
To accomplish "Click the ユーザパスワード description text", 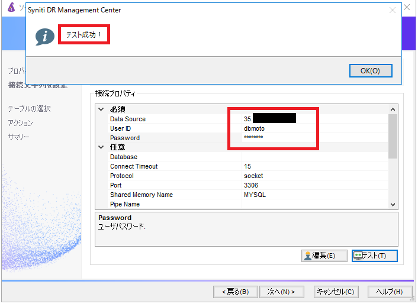I will tap(121, 227).
